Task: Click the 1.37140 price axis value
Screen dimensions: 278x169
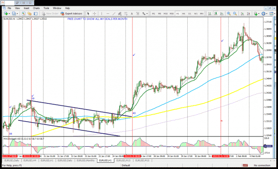Action: point(268,22)
